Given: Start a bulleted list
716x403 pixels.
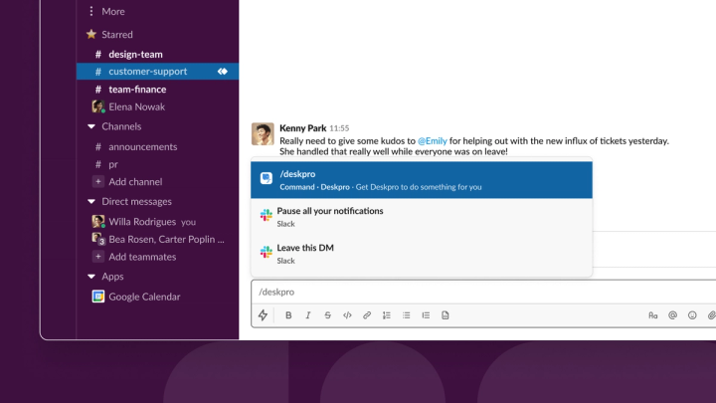Looking at the screenshot, I should click(x=406, y=315).
